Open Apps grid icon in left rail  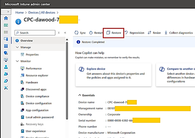click(6, 46)
